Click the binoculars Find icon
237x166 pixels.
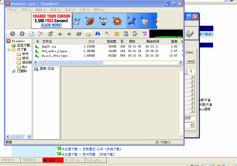pos(97,34)
